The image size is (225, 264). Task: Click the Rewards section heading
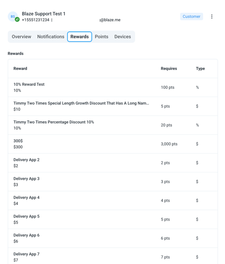[x=16, y=54]
